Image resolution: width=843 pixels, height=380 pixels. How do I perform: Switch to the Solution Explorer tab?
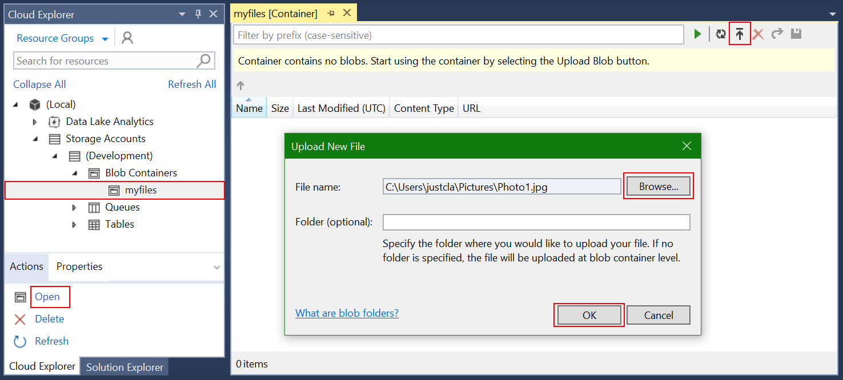click(x=125, y=367)
